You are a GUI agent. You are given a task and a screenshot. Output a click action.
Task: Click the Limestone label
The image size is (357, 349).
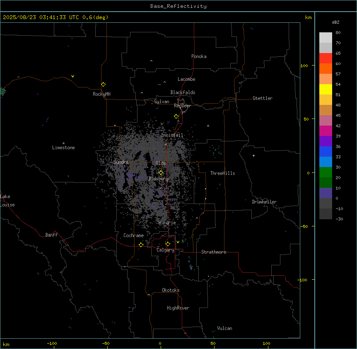click(63, 148)
